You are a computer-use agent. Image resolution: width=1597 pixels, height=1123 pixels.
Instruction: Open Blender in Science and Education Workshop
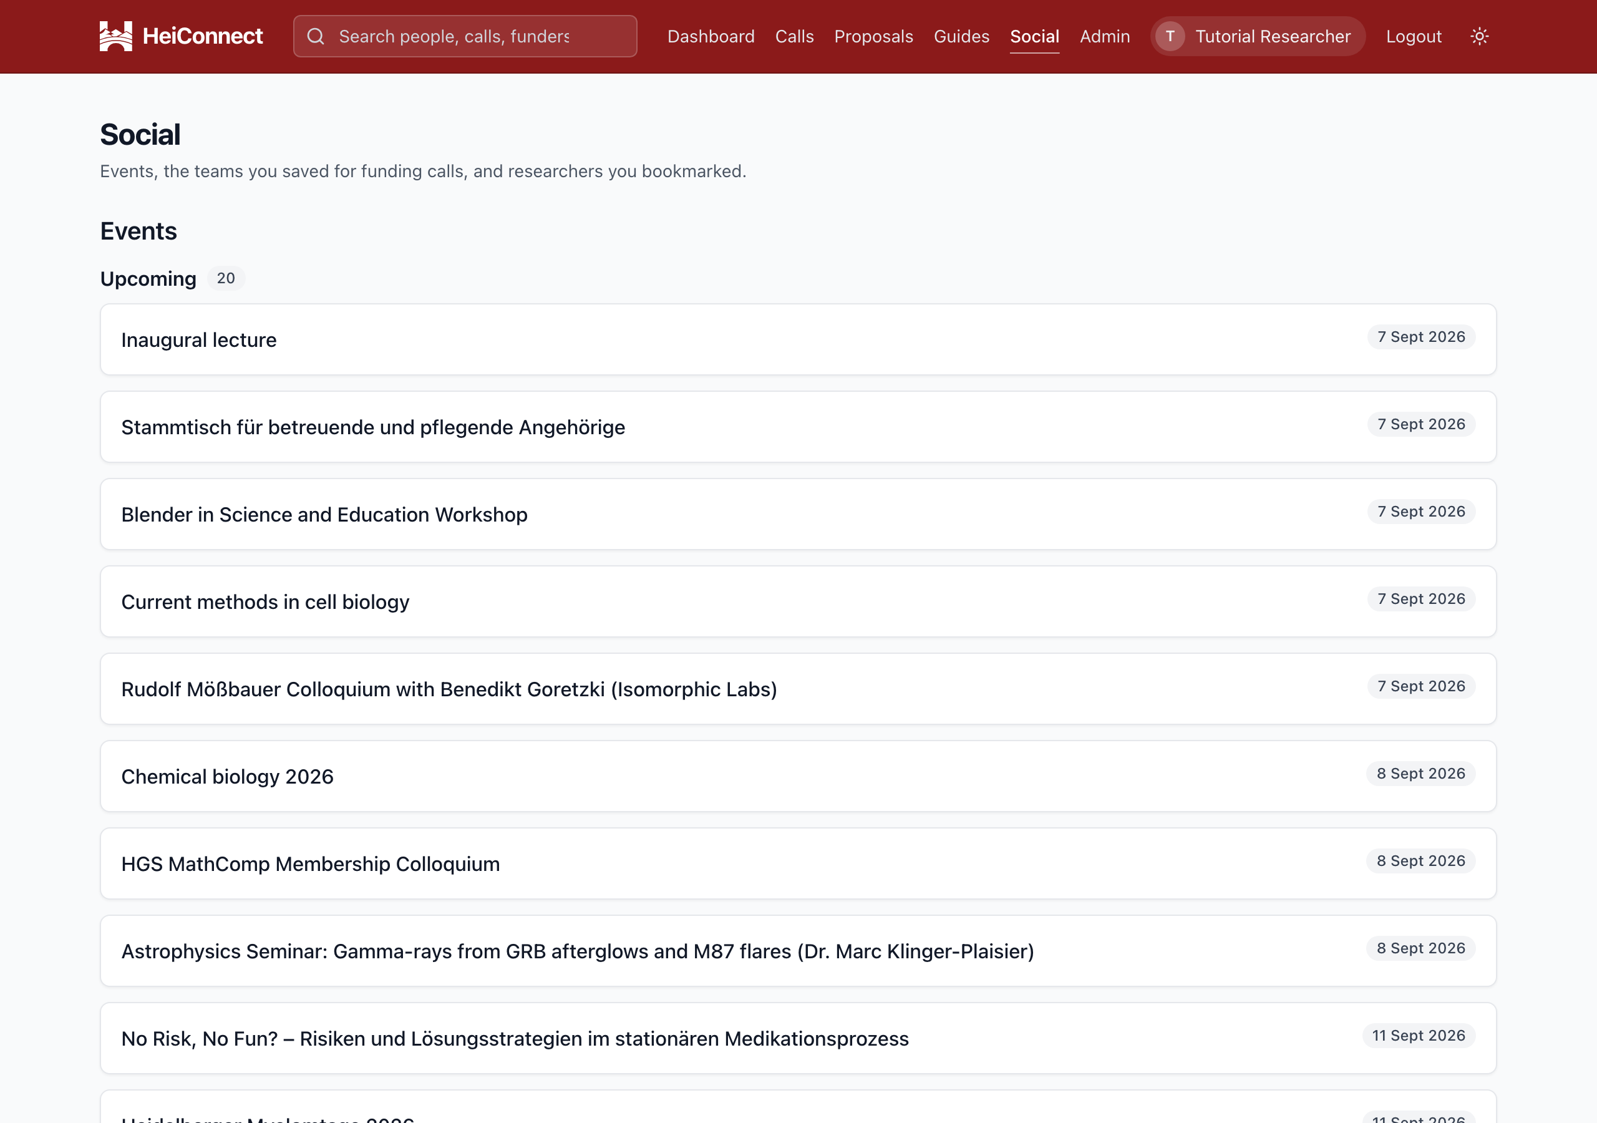coord(798,514)
